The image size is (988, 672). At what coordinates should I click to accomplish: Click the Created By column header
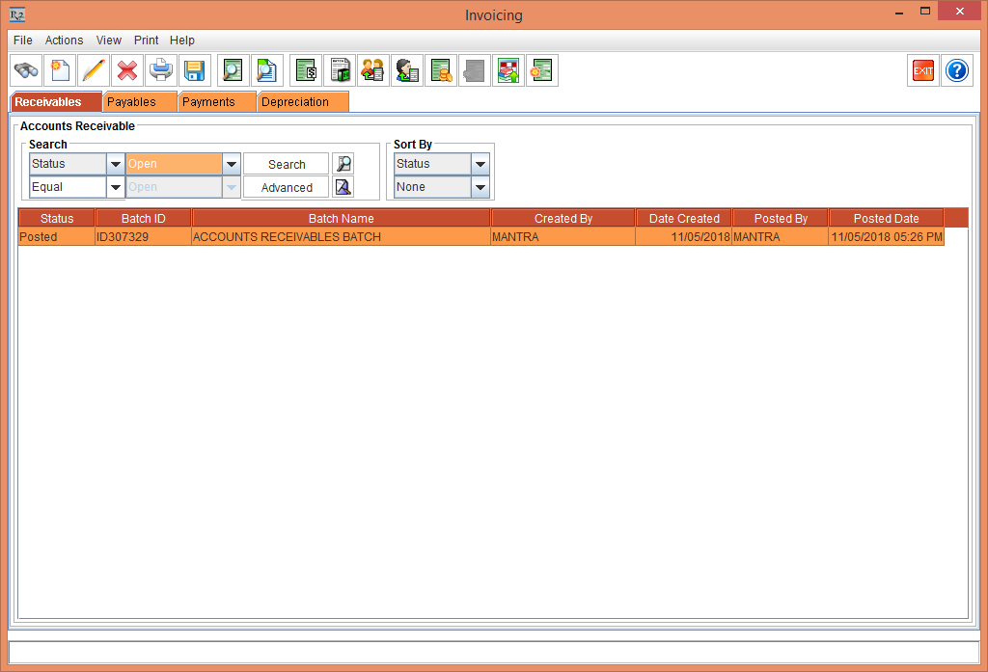(x=563, y=218)
